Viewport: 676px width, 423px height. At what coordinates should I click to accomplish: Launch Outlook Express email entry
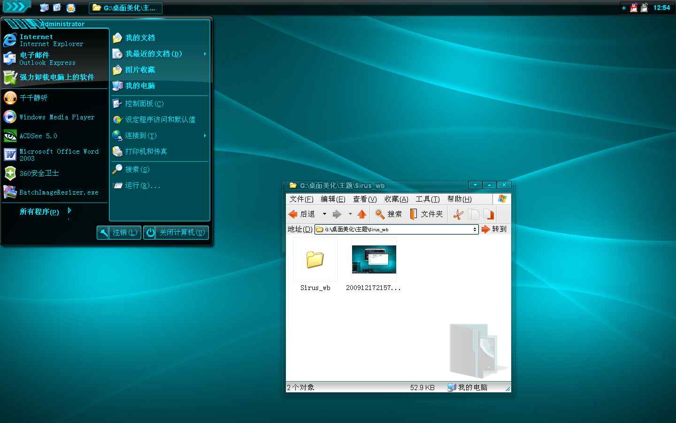[x=54, y=59]
